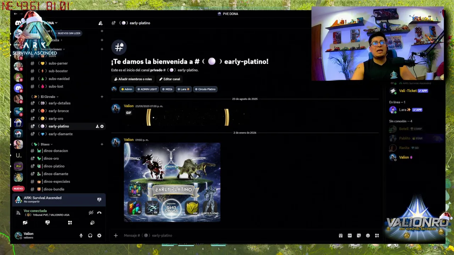The image size is (454, 255).
Task: Select the MEE6 role chip
Action: 167,89
